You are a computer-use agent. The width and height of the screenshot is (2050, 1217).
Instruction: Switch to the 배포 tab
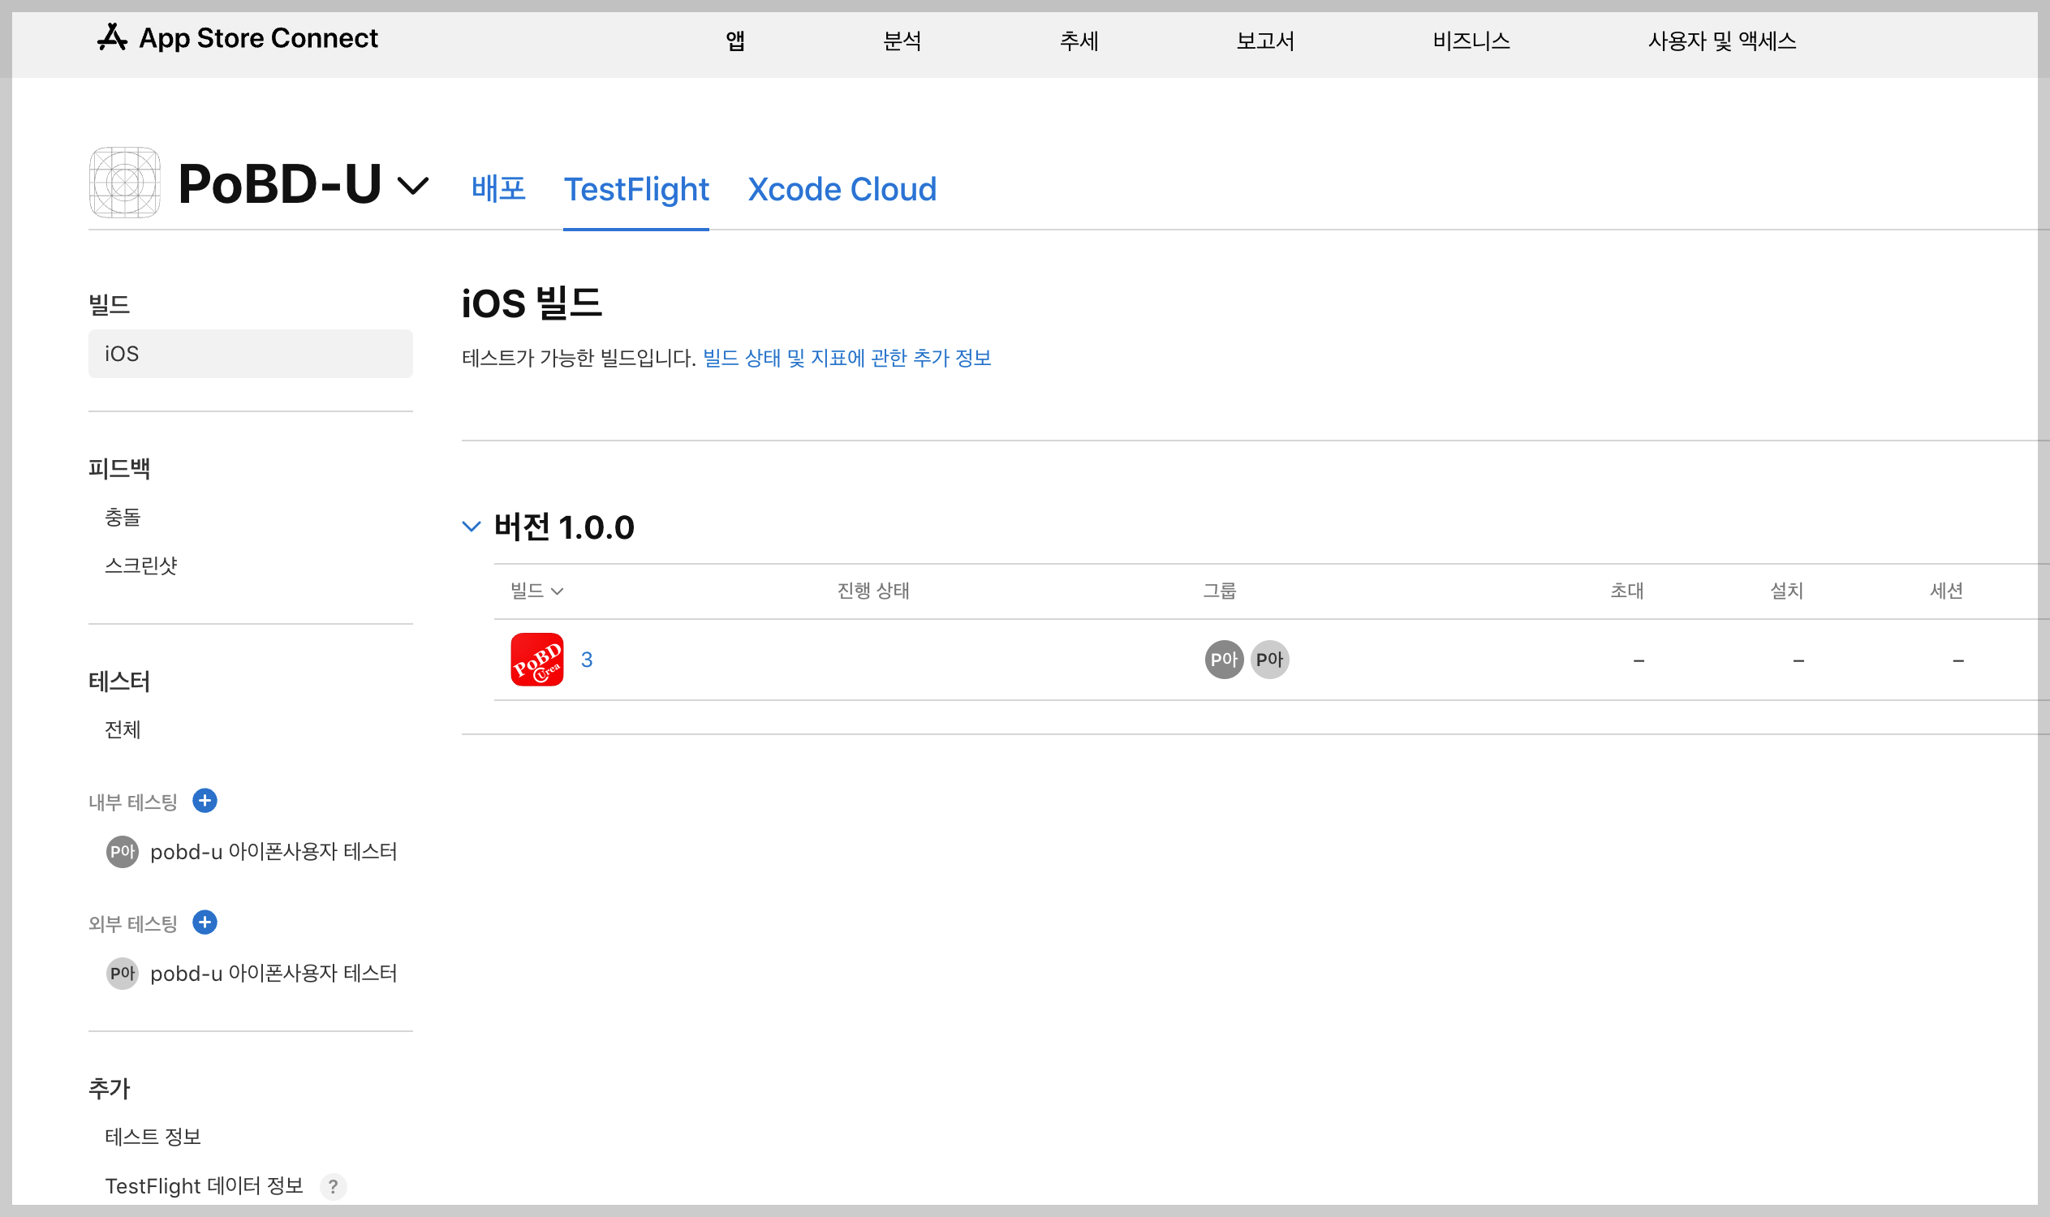click(498, 188)
